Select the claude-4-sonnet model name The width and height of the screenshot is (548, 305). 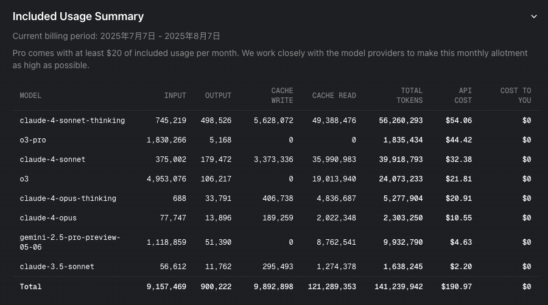tap(52, 160)
